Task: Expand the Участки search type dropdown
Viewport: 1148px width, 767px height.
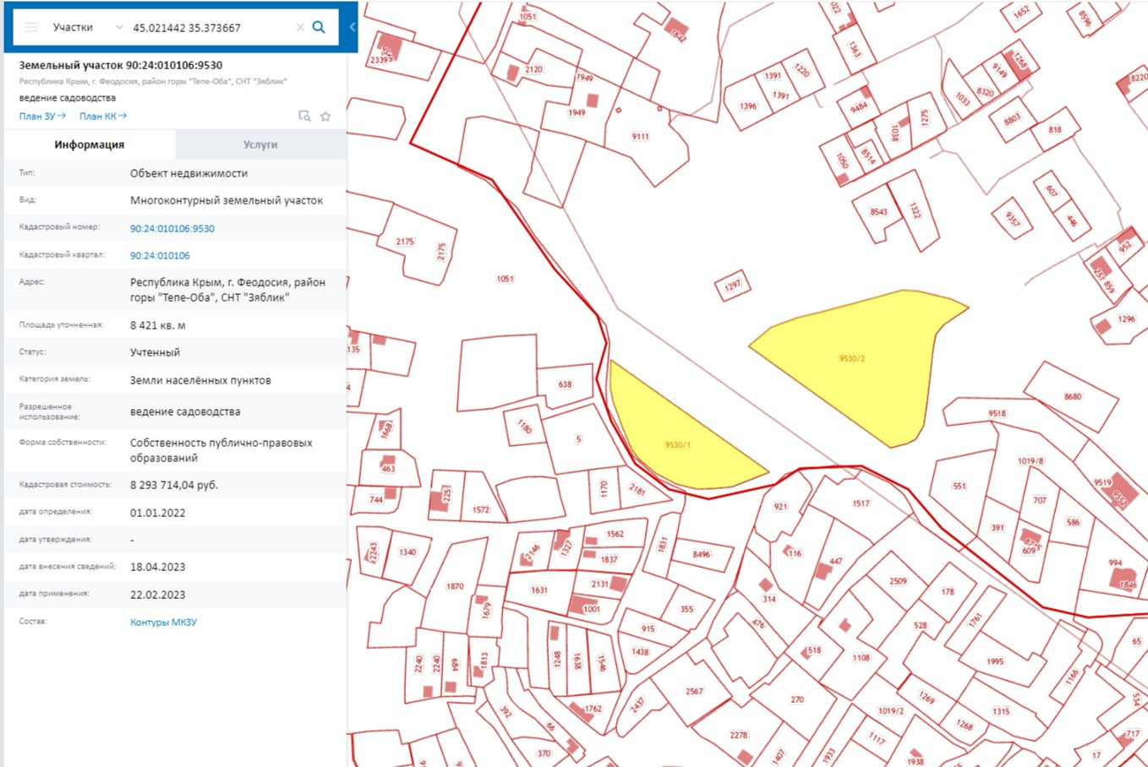Action: [x=118, y=27]
